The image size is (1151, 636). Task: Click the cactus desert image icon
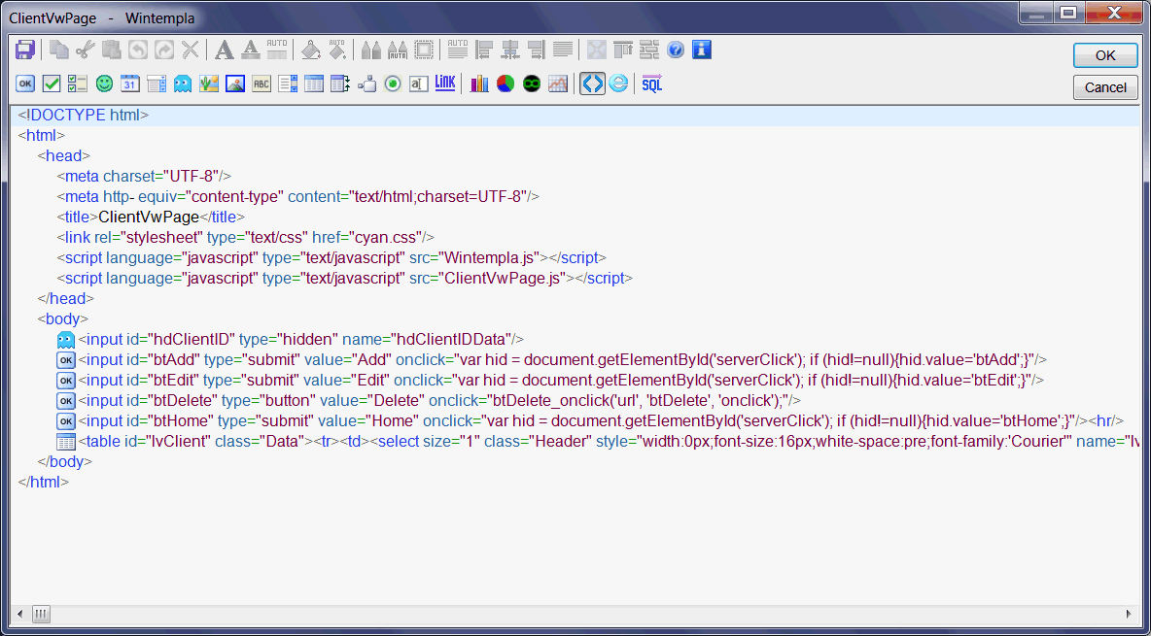click(x=209, y=84)
